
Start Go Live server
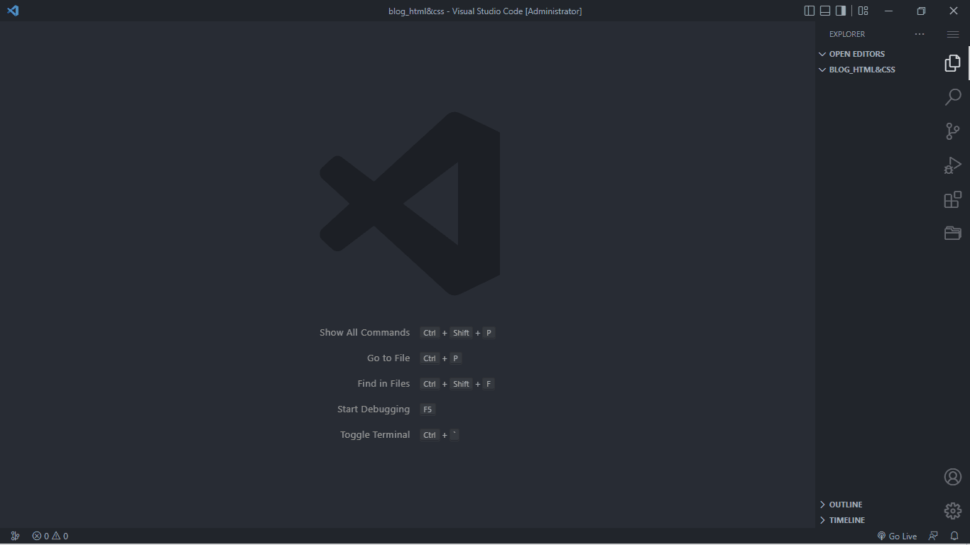click(x=897, y=536)
